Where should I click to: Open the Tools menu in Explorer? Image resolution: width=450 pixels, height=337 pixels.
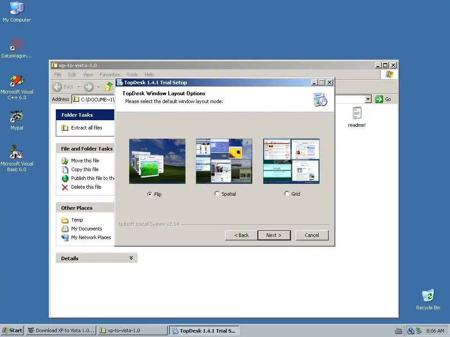coord(132,75)
